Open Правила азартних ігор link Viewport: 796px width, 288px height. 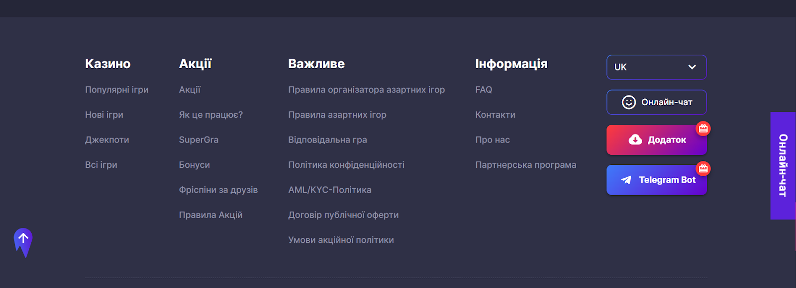pos(337,115)
